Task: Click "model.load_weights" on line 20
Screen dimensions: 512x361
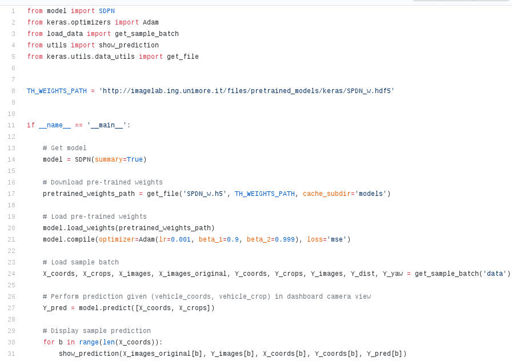Action: point(79,228)
